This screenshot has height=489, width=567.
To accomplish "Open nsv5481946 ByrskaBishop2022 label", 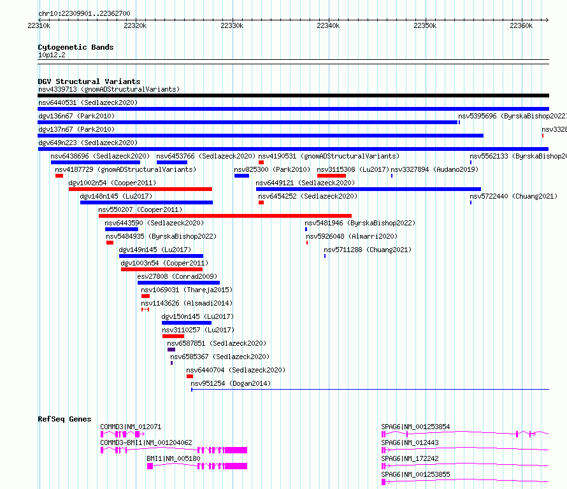I will point(360,223).
